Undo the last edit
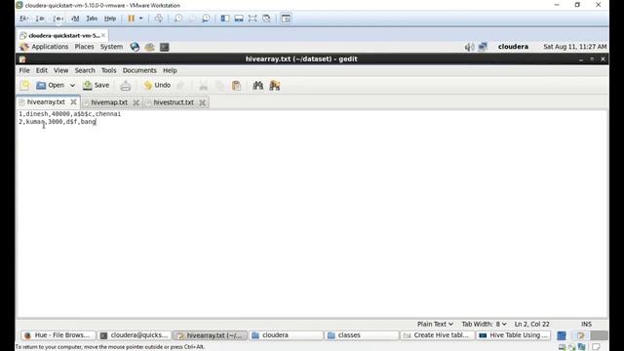The image size is (624, 351). 157,85
